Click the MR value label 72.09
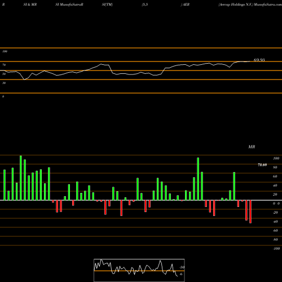Image resolution: width=282 pixels, height=282 pixels. click(x=262, y=165)
